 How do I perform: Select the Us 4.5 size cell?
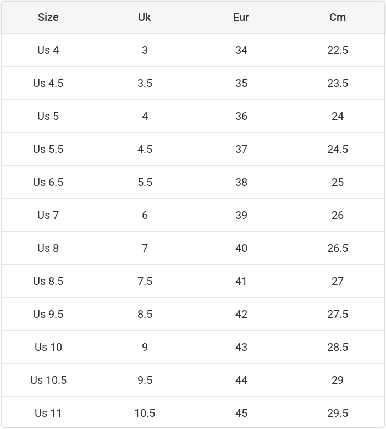click(48, 83)
